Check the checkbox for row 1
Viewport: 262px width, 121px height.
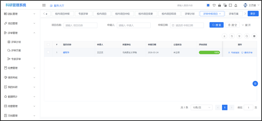[x=48, y=52]
